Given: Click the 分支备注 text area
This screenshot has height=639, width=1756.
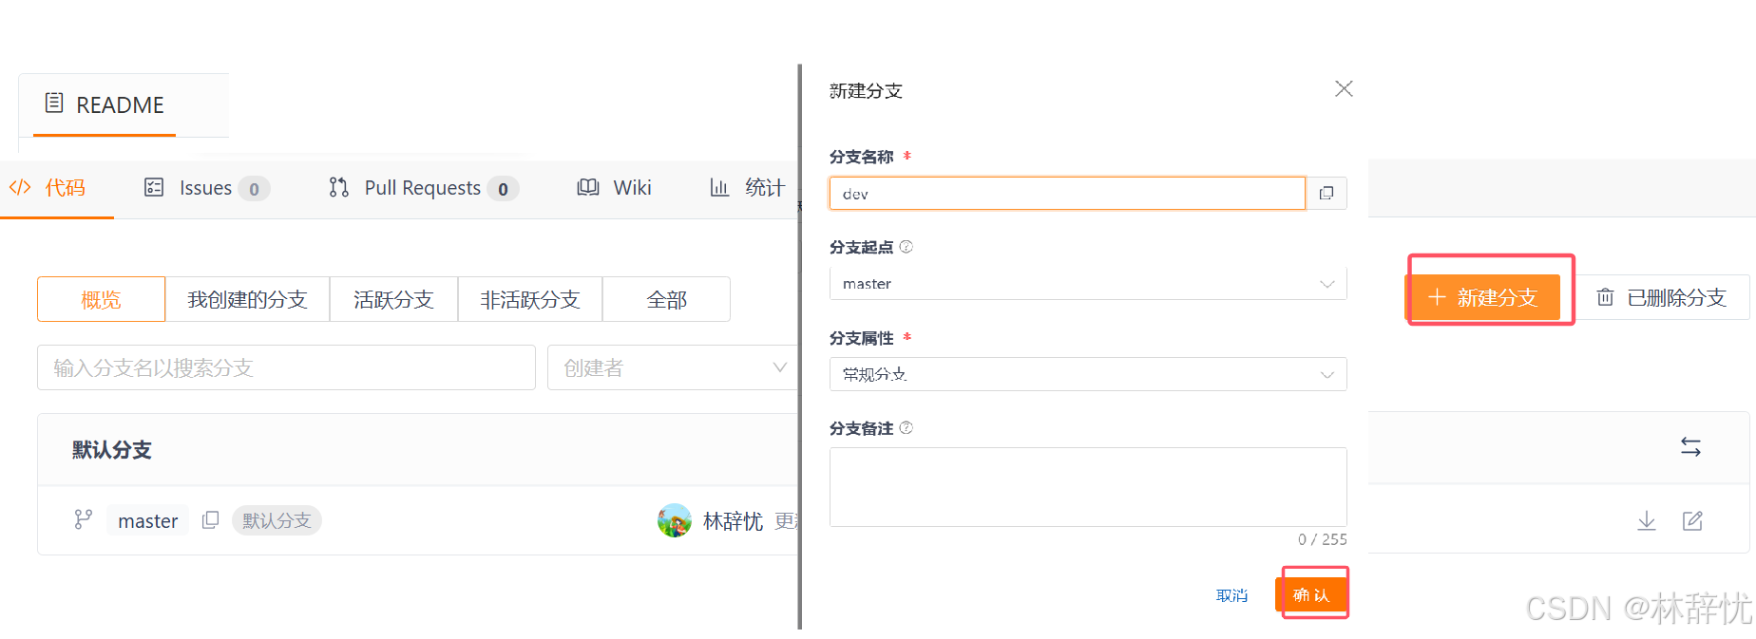Looking at the screenshot, I should 1087,487.
